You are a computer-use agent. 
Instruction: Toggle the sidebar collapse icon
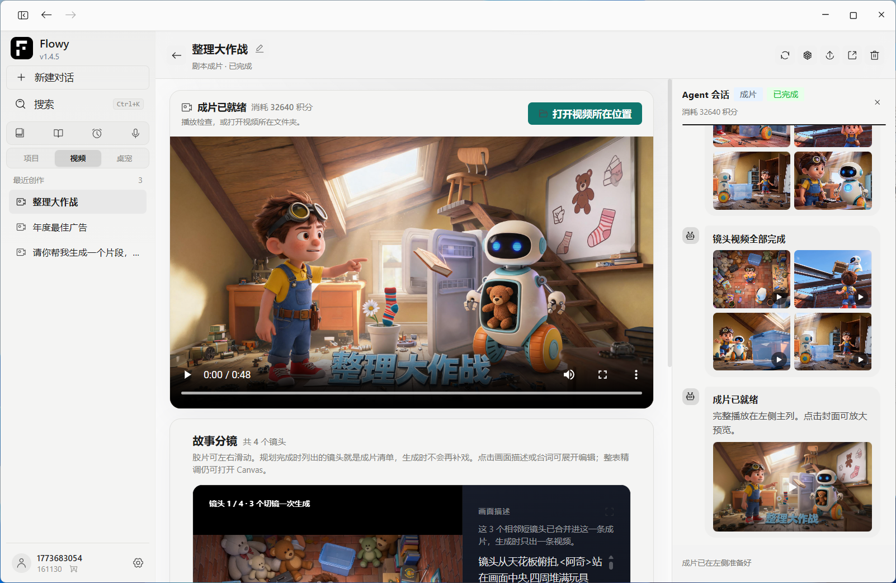click(23, 15)
